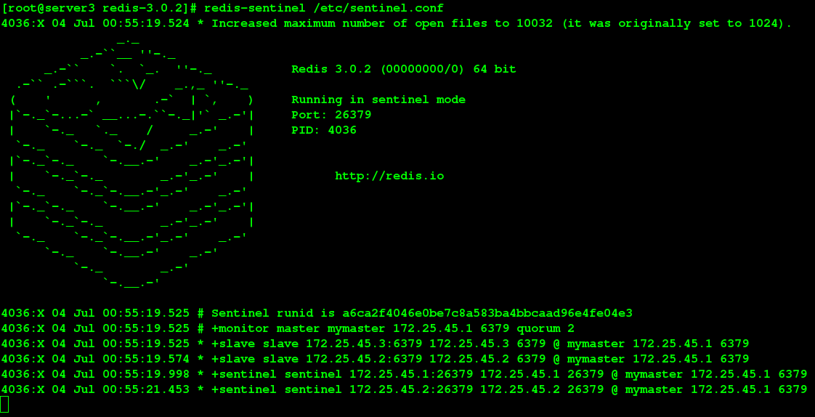The height and width of the screenshot is (417, 815).
Task: Select the 'Redis 3.0.2 (00000000/0) 64 bit' text
Action: (x=403, y=69)
